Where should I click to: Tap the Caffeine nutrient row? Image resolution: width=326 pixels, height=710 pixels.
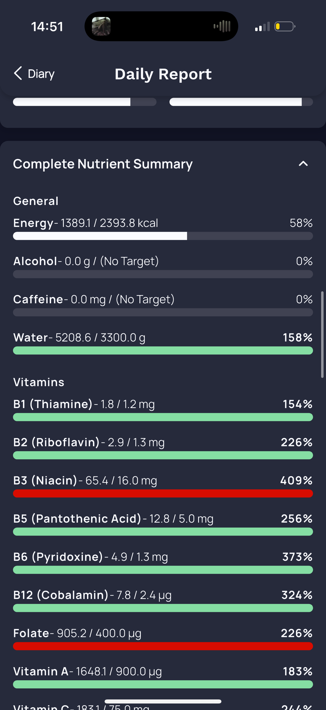(x=163, y=305)
